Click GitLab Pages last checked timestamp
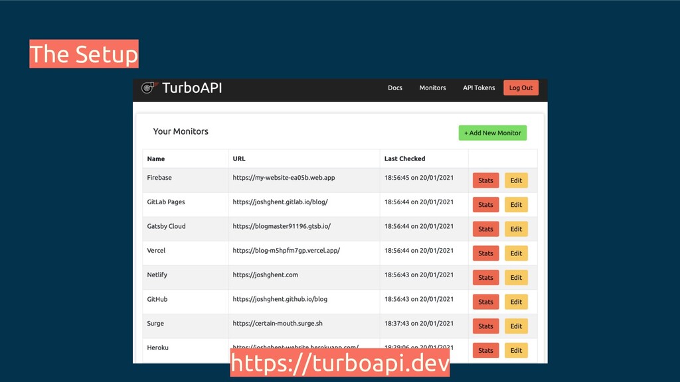 pos(419,202)
